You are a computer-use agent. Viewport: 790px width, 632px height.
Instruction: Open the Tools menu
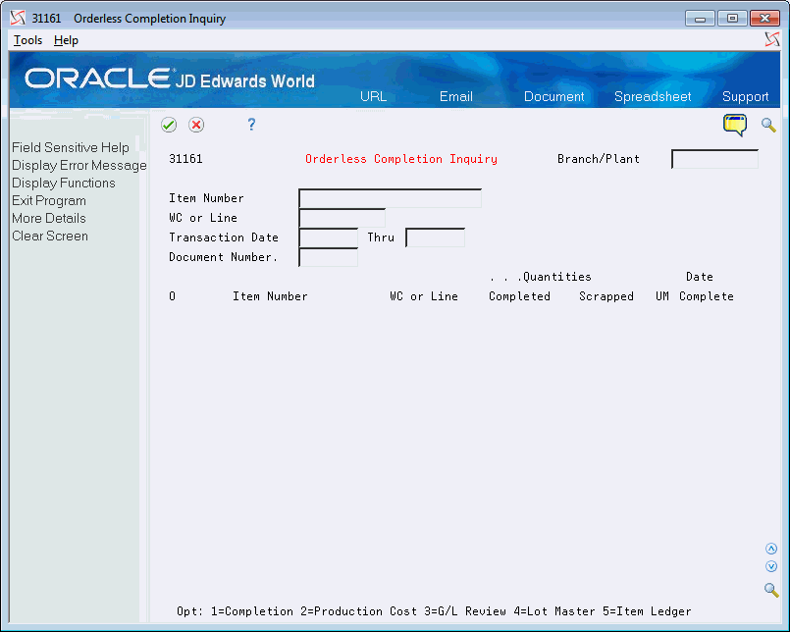[27, 40]
